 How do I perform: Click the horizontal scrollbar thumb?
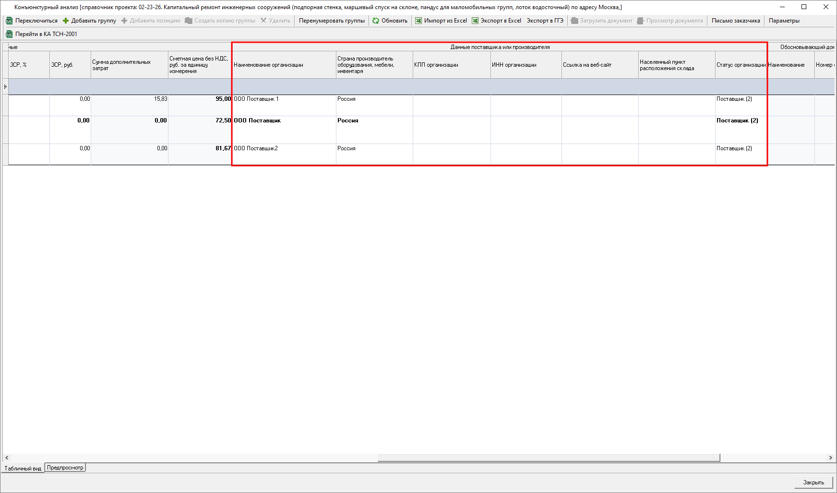coord(549,458)
